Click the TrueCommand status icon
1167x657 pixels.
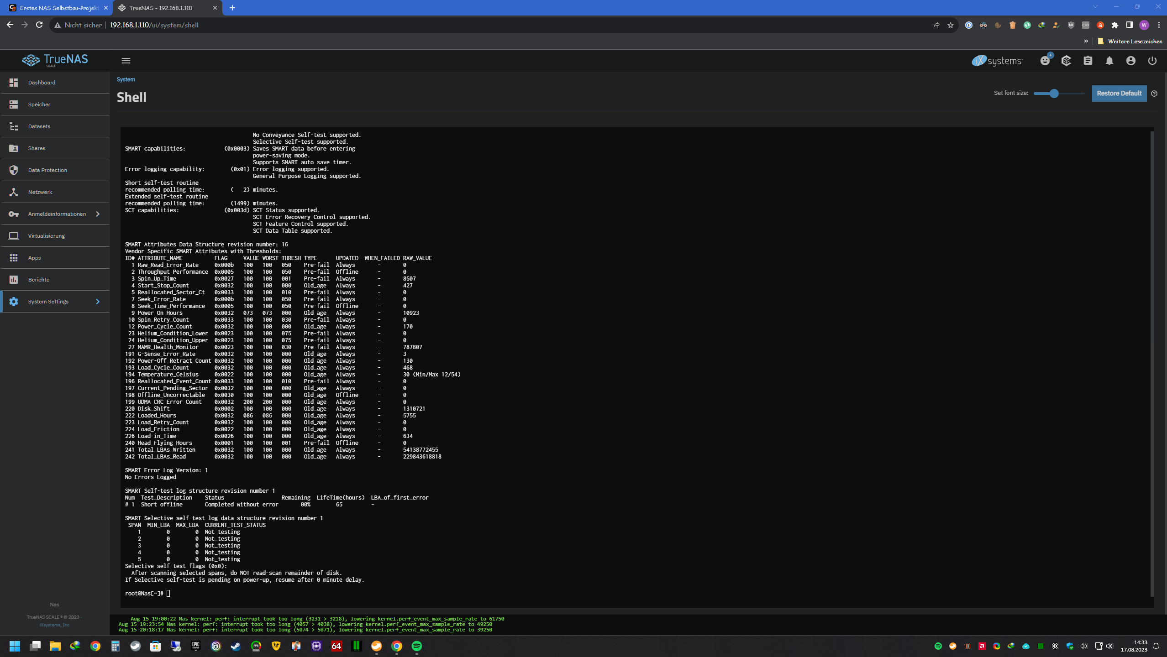click(x=1066, y=61)
